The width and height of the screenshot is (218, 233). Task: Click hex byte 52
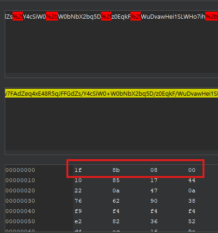click(x=192, y=221)
